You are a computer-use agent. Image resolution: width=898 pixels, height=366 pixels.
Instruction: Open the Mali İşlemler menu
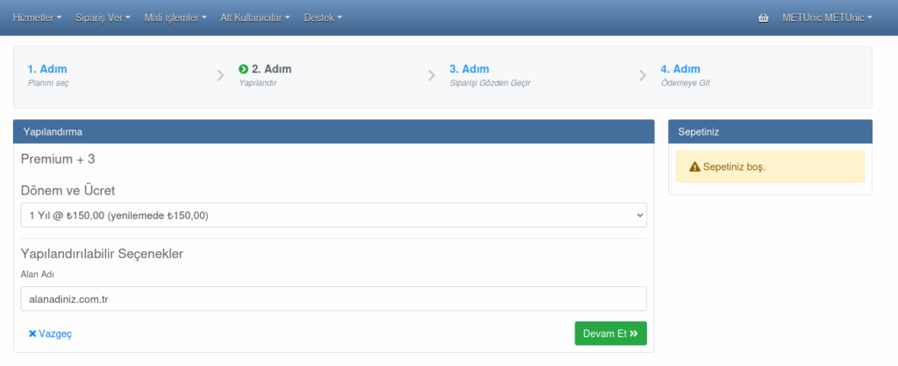point(175,18)
